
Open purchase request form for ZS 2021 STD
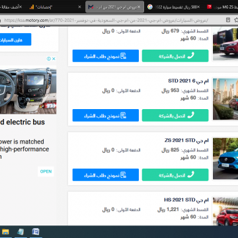pos(106,175)
